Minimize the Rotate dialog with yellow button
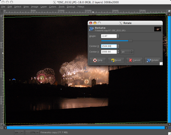The height and width of the screenshot is (135, 171). (x=95, y=23)
